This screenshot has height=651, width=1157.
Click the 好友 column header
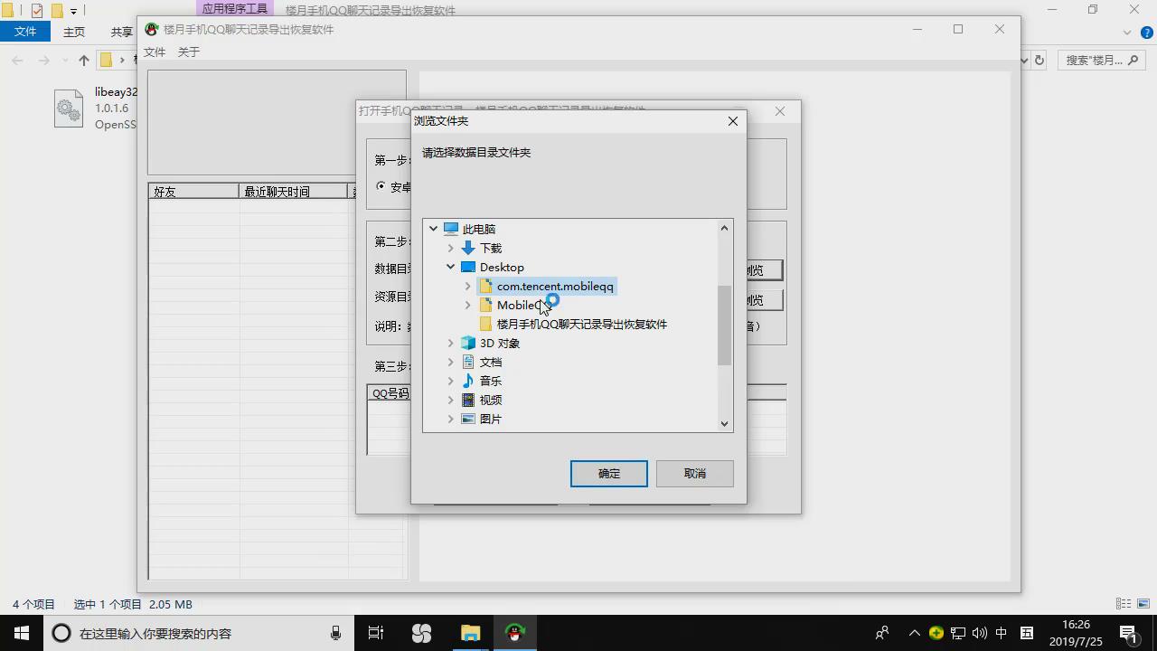click(x=194, y=192)
